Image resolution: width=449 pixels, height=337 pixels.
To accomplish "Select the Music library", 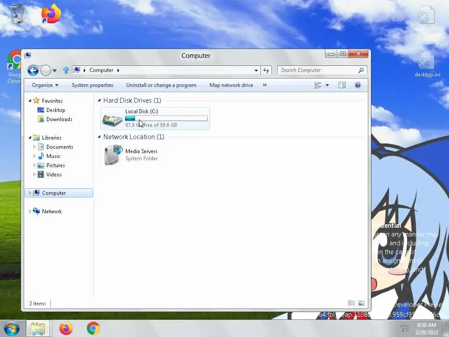I will pos(53,156).
